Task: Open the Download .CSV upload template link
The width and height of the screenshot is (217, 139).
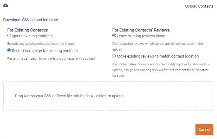Action: 30,20
